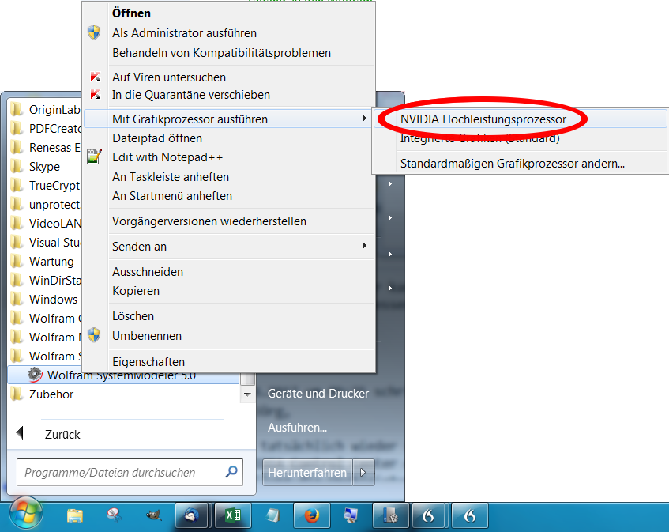Click the Kaspersky icon beside In die Quarantäne verschieben

95,94
